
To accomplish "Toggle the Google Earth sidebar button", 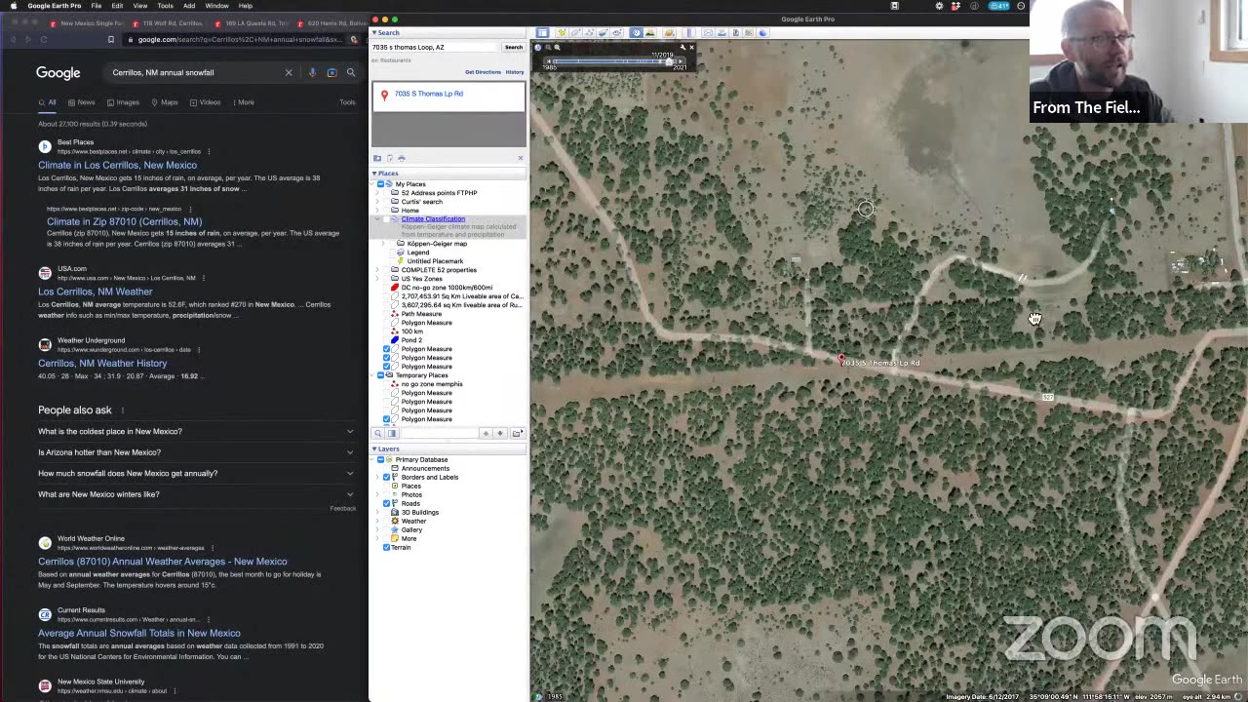I will [x=542, y=33].
